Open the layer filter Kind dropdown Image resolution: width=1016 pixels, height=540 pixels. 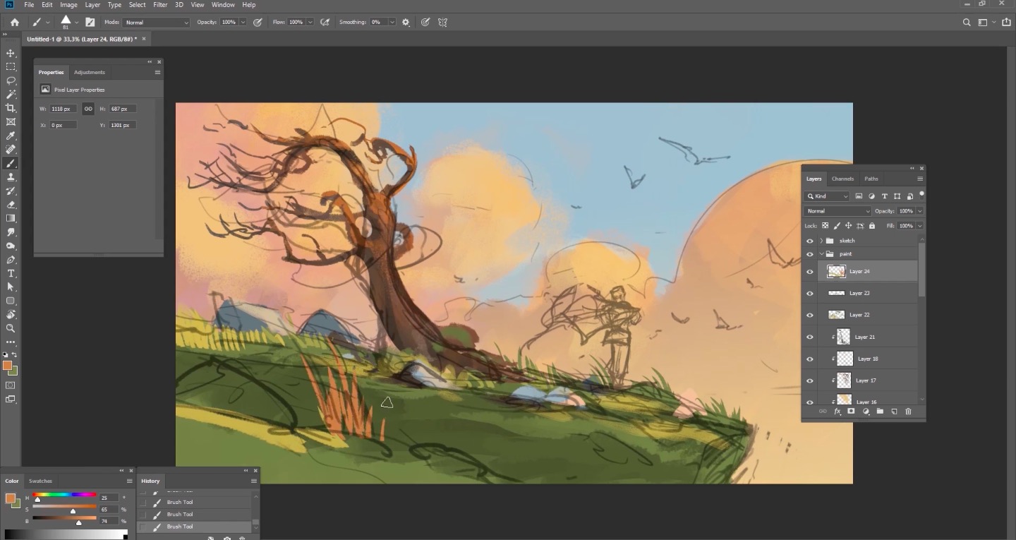click(827, 196)
